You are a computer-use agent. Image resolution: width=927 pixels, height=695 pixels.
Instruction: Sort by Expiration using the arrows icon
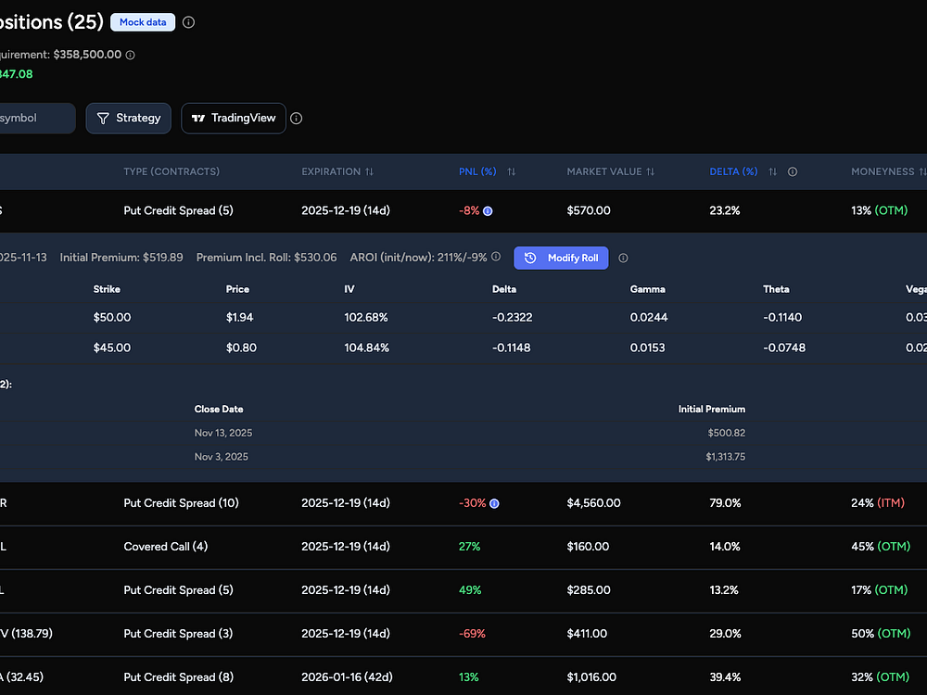(370, 171)
